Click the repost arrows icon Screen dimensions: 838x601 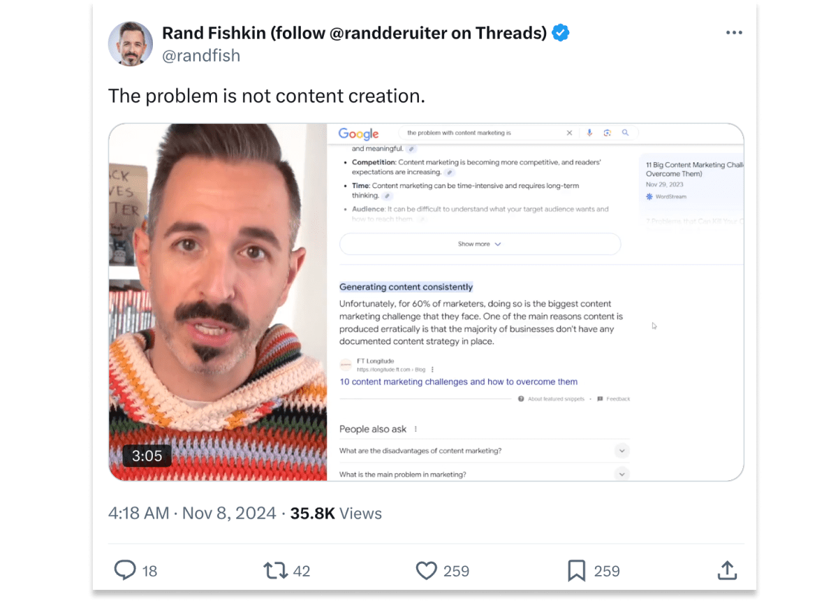click(276, 570)
